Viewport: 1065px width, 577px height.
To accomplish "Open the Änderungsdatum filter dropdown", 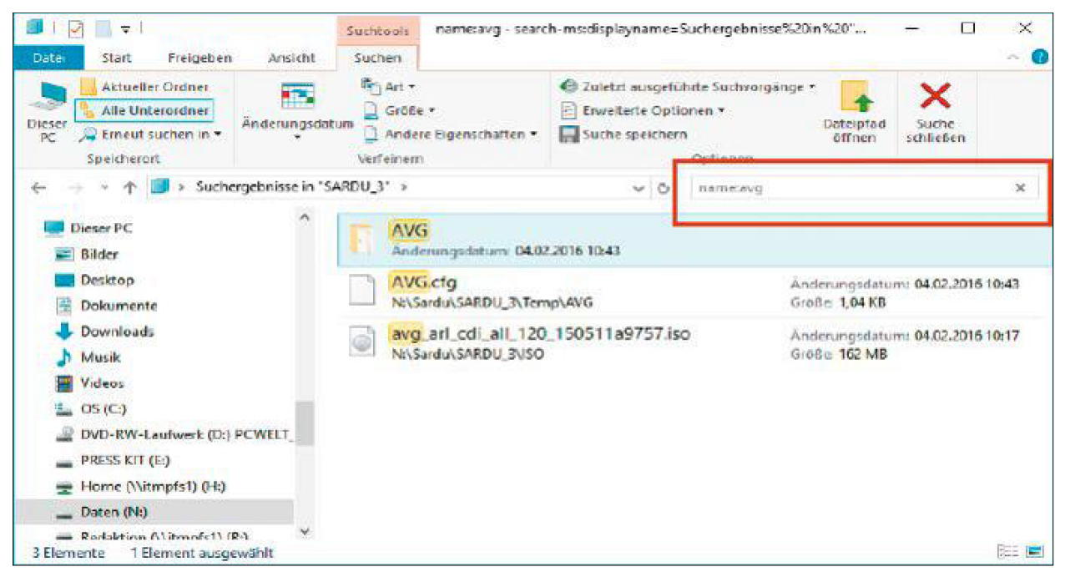I will 298,112.
